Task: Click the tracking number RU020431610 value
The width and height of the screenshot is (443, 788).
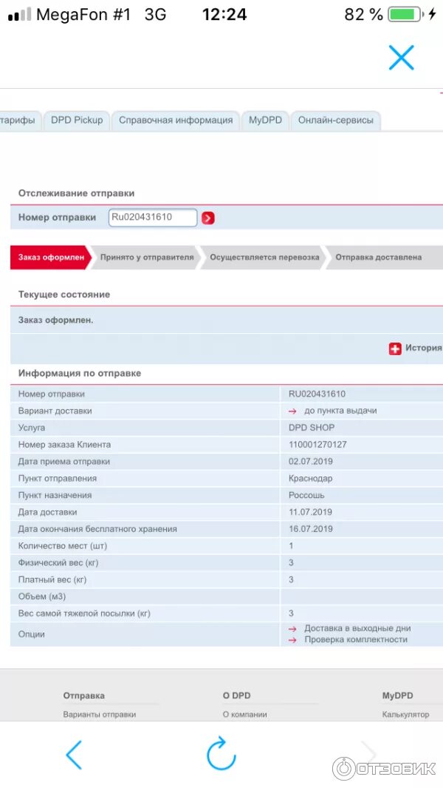Action: [317, 394]
